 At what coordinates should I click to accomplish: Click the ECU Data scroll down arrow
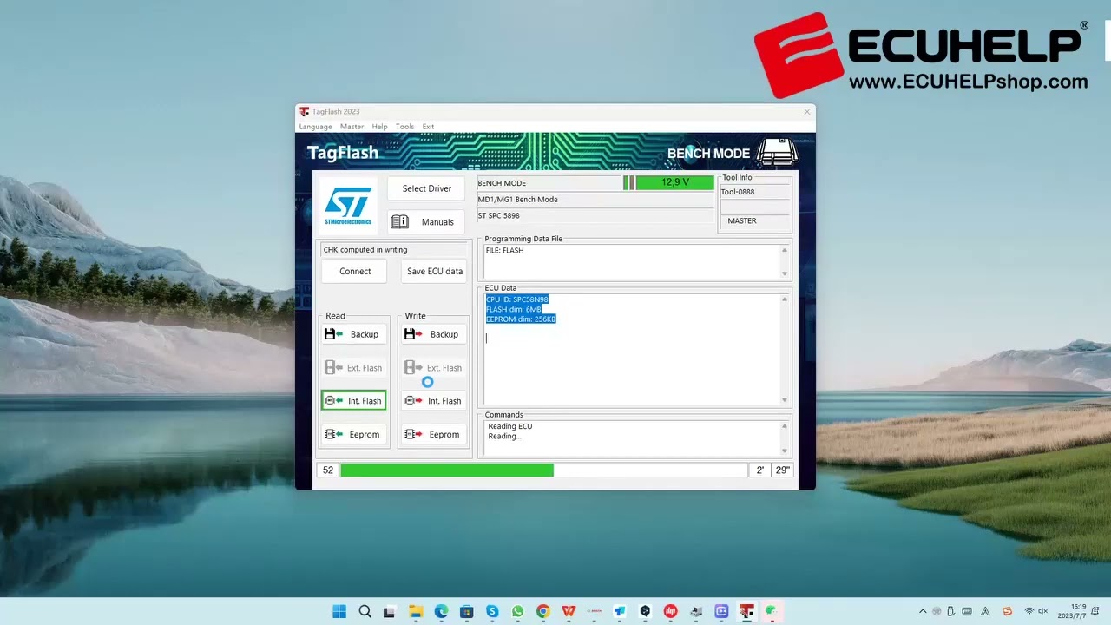[x=785, y=400]
